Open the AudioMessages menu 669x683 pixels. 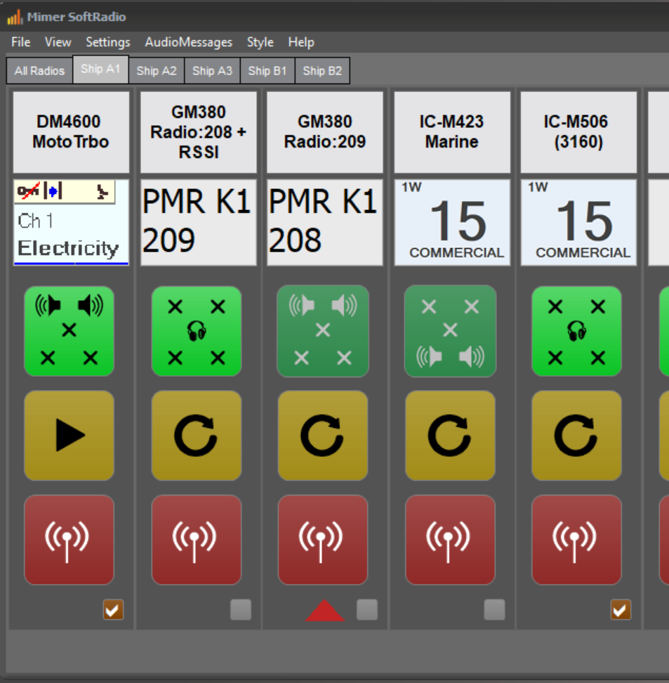[x=188, y=42]
